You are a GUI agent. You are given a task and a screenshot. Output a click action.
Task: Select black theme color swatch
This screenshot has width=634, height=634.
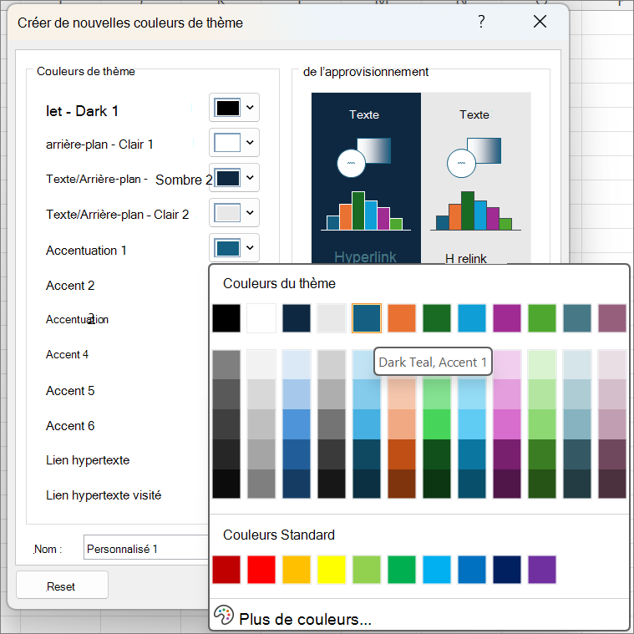[226, 318]
